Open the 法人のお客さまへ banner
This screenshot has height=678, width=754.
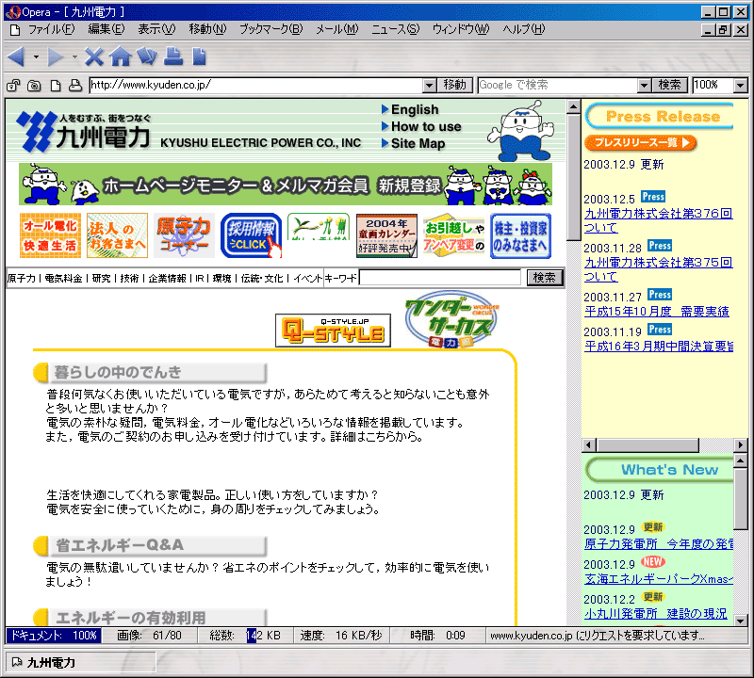[117, 235]
